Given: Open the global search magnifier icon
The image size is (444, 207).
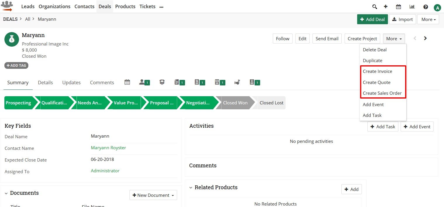Looking at the screenshot, I should (374, 7).
